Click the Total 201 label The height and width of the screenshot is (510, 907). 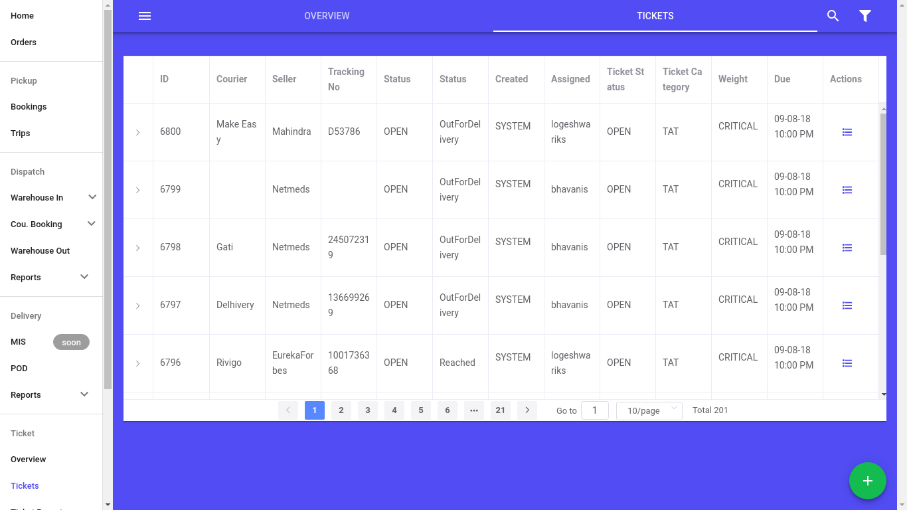(710, 410)
